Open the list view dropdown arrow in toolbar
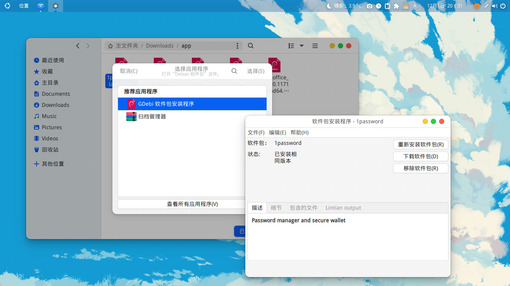Viewport: 510px width, 286px height. pos(302,45)
